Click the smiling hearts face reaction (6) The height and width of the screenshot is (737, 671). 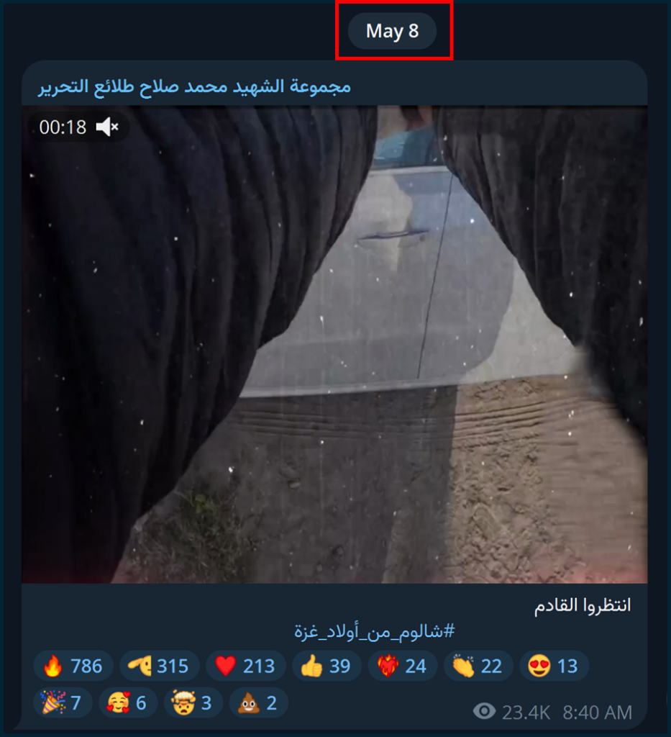click(x=128, y=703)
